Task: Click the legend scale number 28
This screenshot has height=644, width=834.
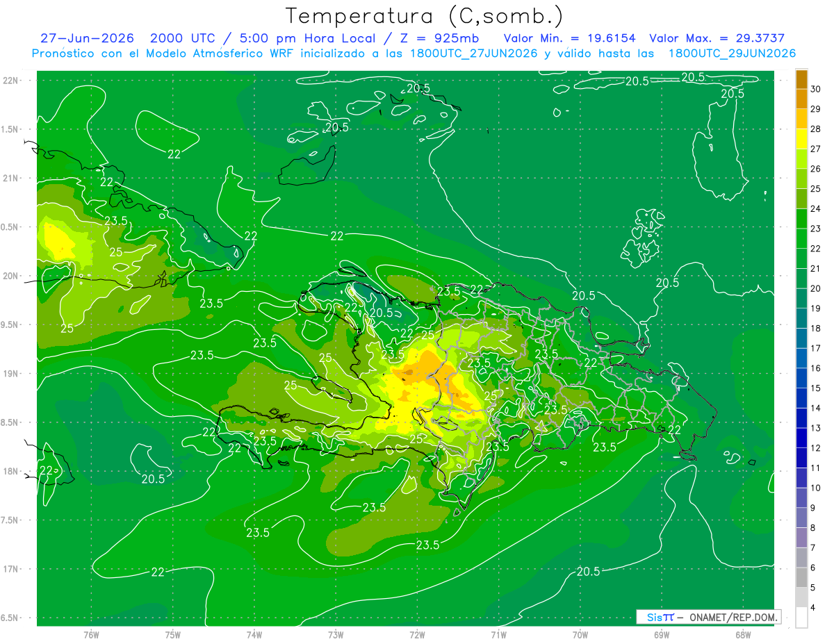Action: point(816,129)
